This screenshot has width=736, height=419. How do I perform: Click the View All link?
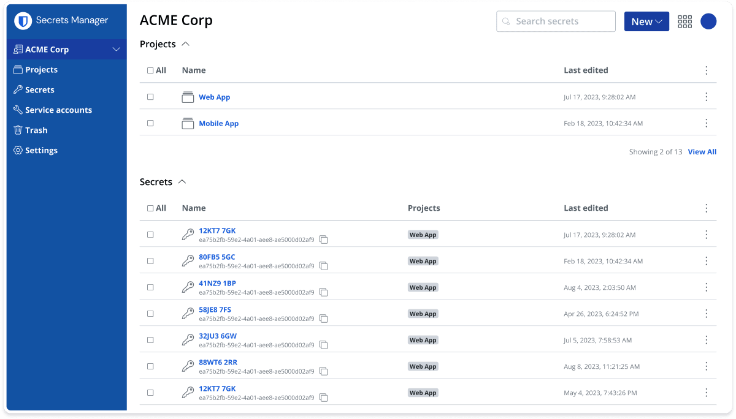702,151
